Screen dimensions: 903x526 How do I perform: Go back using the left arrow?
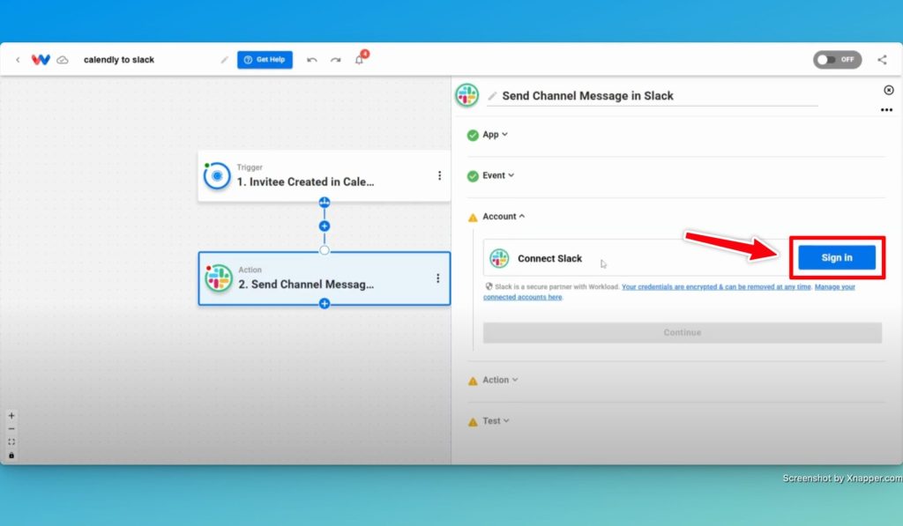[x=18, y=60]
